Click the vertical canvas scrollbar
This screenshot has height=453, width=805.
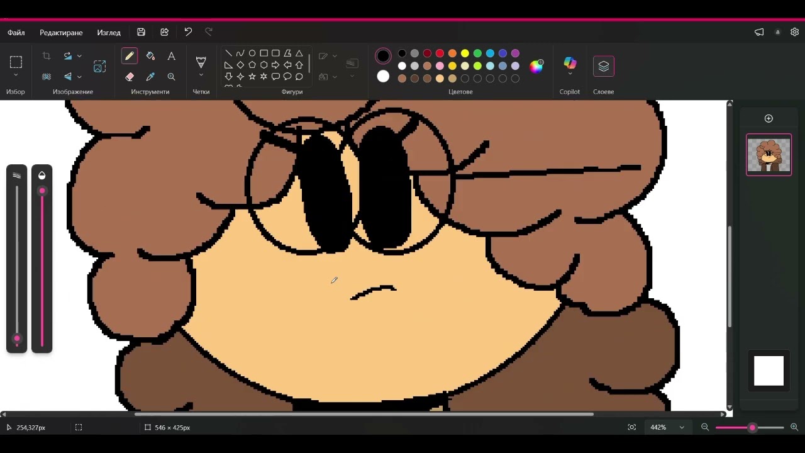click(x=730, y=277)
